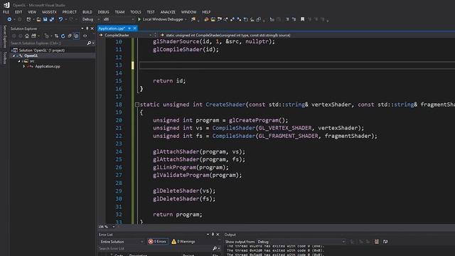Open the Debug configuration dropdown

coord(90,19)
